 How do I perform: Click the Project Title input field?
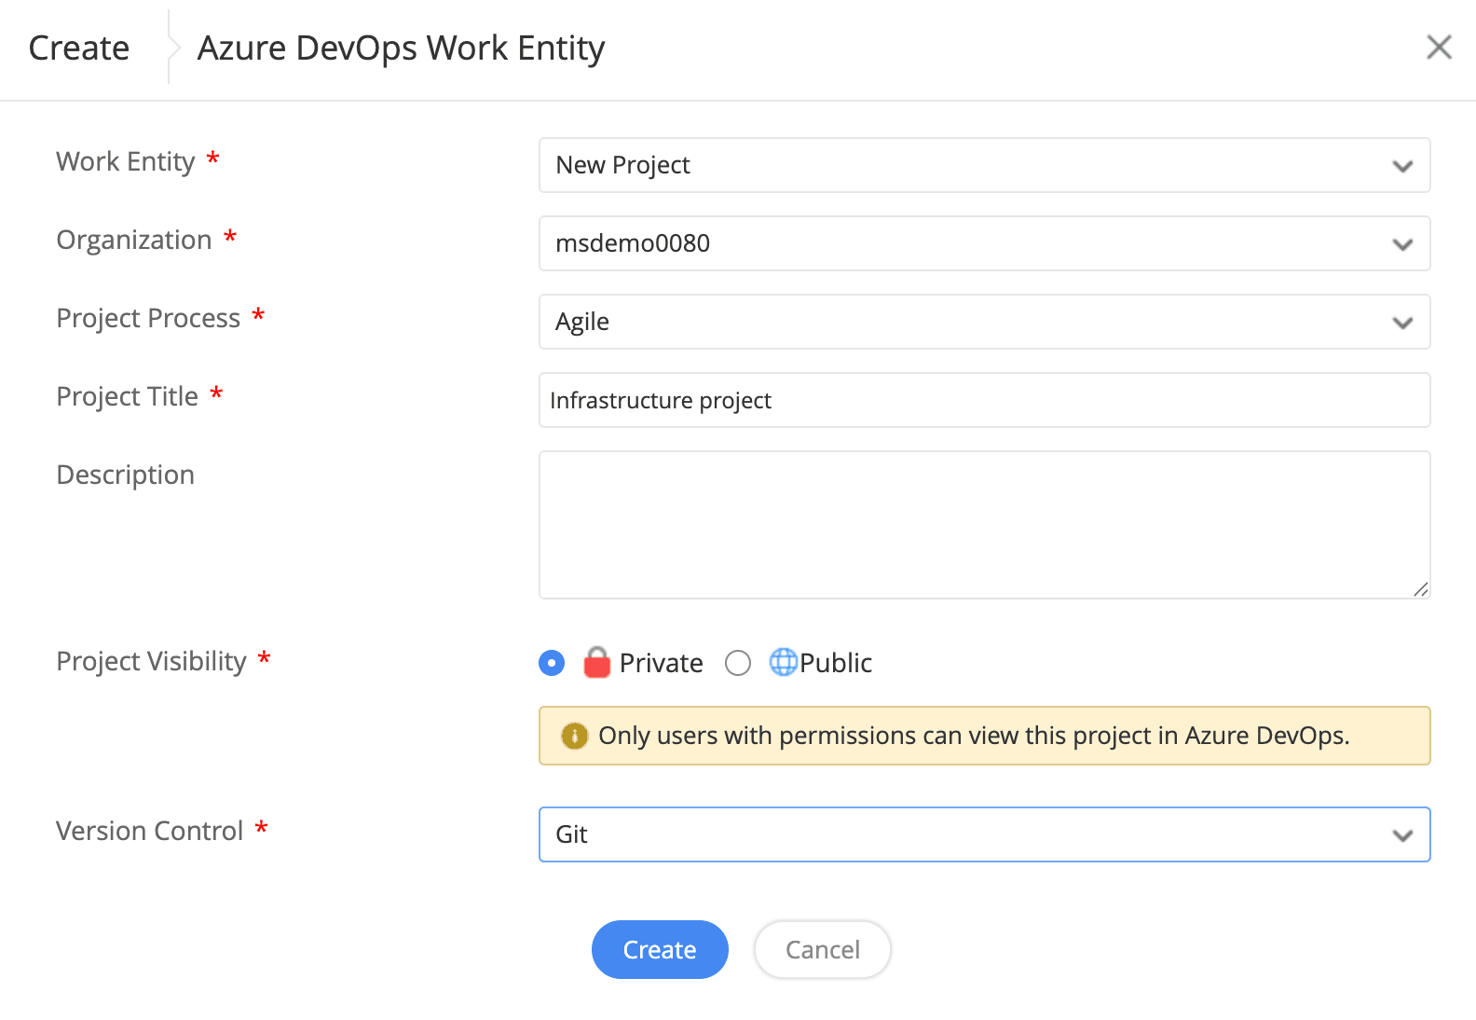(984, 400)
